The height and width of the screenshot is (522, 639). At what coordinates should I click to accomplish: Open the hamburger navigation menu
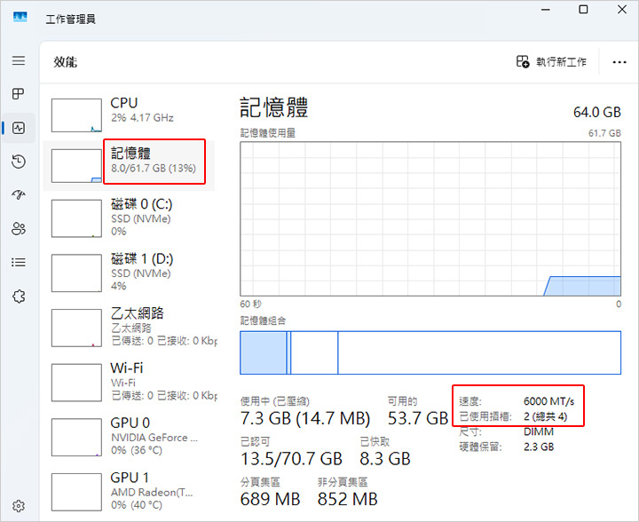coord(19,60)
